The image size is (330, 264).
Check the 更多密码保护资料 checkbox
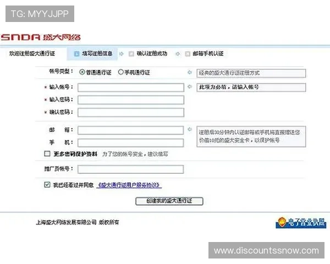pyautogui.click(x=47, y=153)
